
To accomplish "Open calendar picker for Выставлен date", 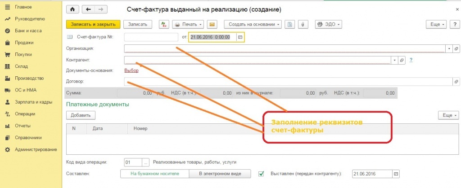I will (396, 174).
